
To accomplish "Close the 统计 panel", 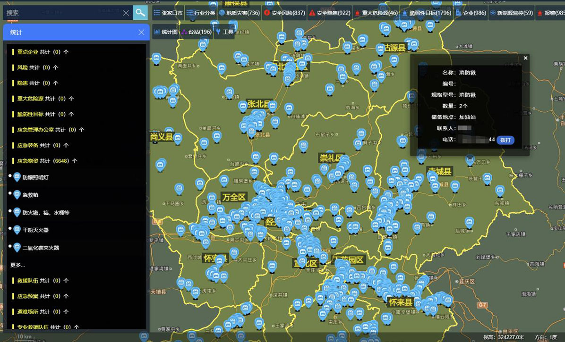I will tap(141, 33).
